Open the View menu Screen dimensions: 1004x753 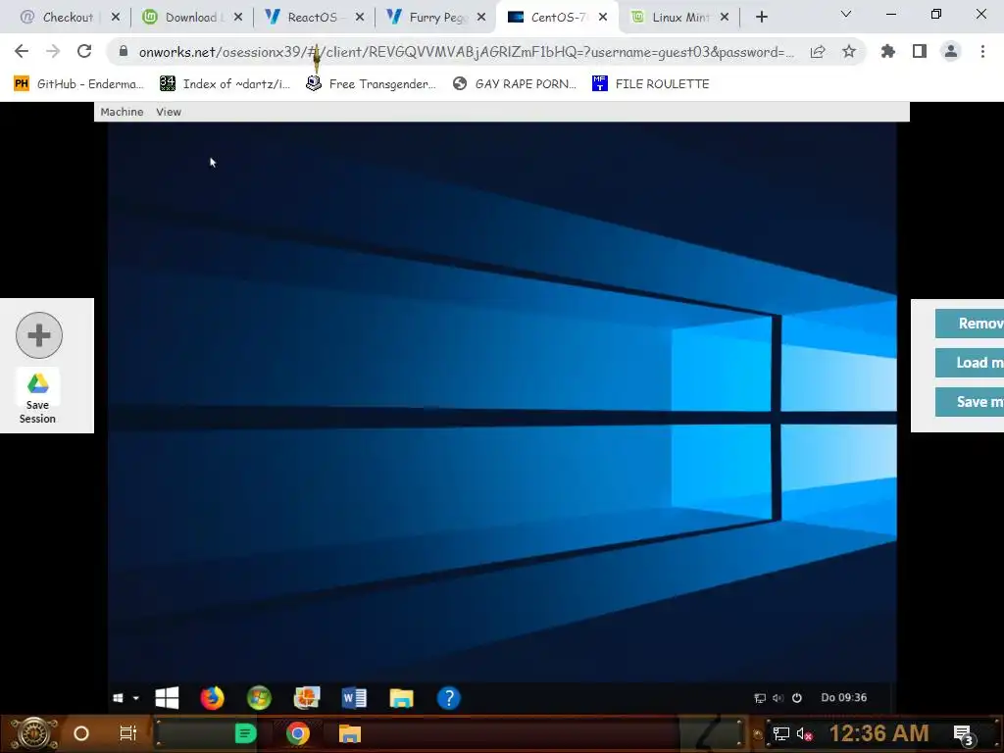[169, 112]
